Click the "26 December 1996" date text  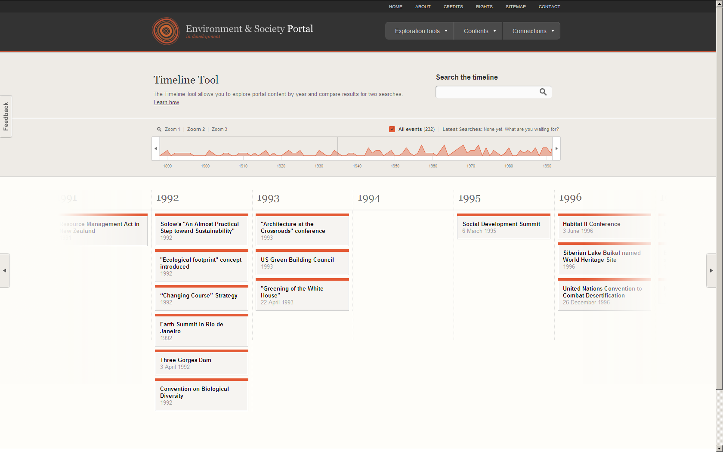point(586,303)
